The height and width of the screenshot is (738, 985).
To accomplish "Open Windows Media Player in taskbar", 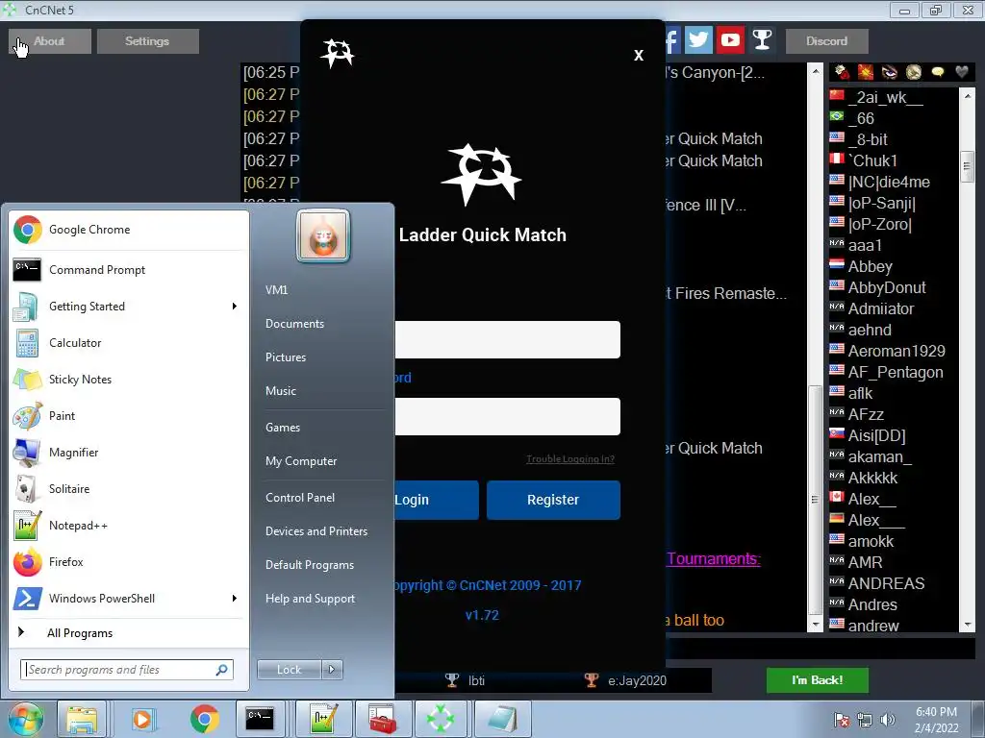I will pos(142,719).
